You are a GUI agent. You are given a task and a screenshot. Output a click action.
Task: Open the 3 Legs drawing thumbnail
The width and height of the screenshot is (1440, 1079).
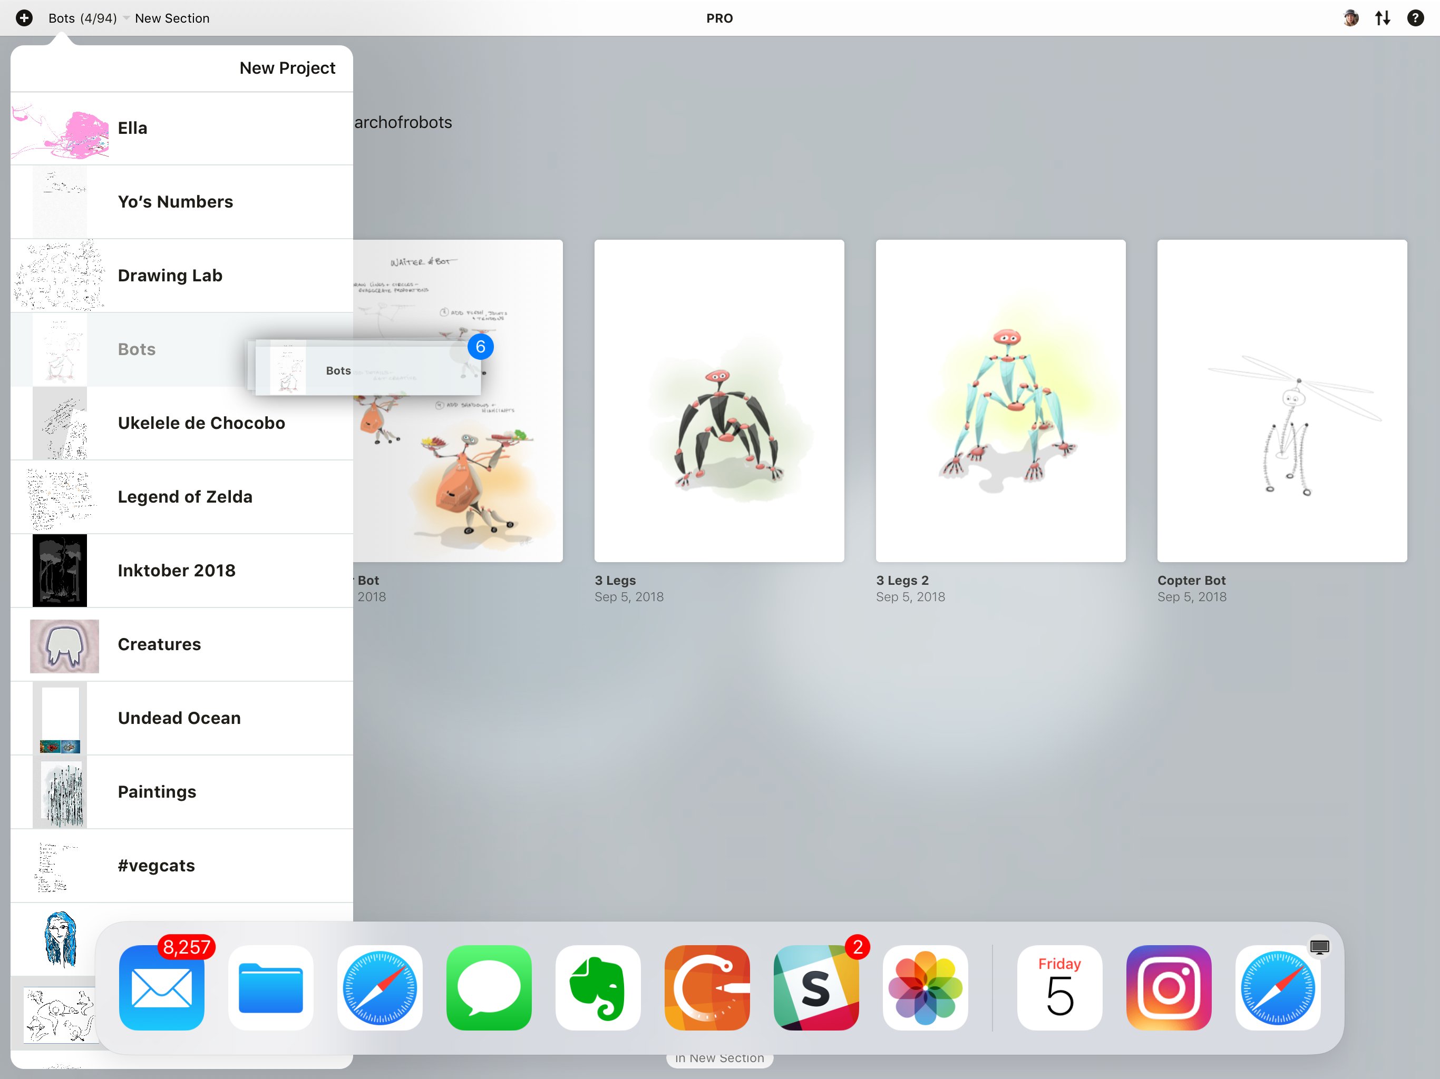[x=719, y=401]
